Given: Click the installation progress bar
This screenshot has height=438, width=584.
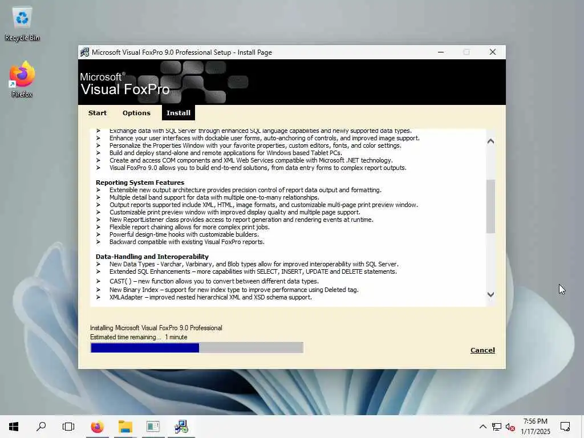Looking at the screenshot, I should (197, 348).
